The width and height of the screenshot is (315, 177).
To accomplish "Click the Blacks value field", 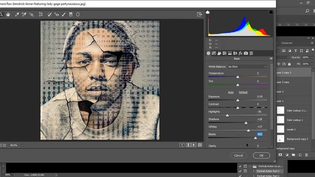I will (260, 134).
